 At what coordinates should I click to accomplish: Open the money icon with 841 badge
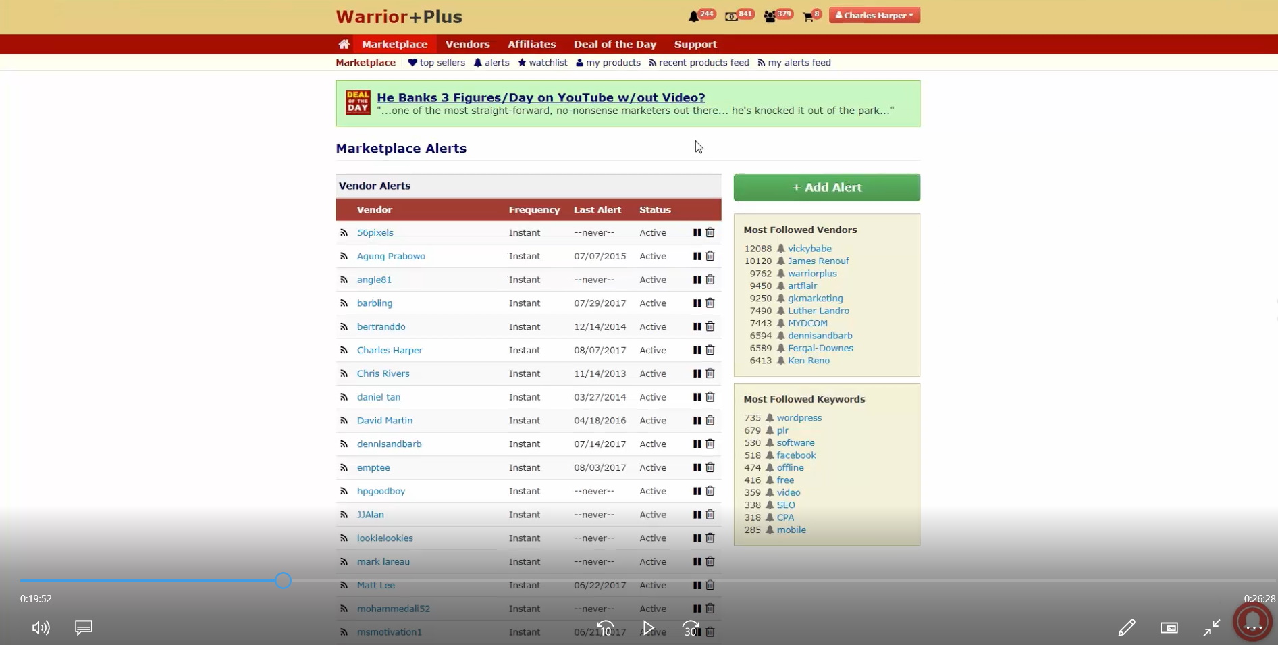click(731, 16)
